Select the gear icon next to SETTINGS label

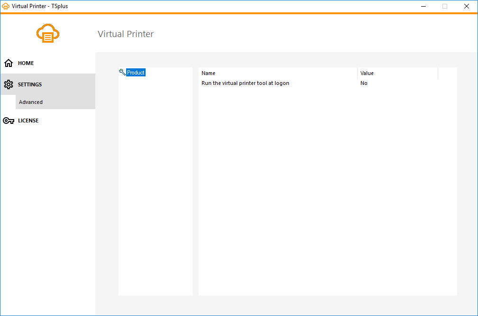(8, 84)
